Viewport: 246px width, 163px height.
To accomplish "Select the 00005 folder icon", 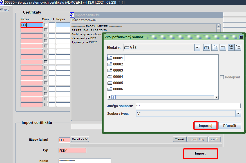I will 110,83.
